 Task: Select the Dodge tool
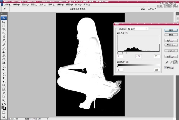tap(4, 70)
